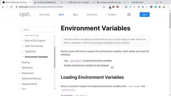Close the Fake Rest API tab
Image resolution: width=171 pixels, height=96 pixels.
156,2
